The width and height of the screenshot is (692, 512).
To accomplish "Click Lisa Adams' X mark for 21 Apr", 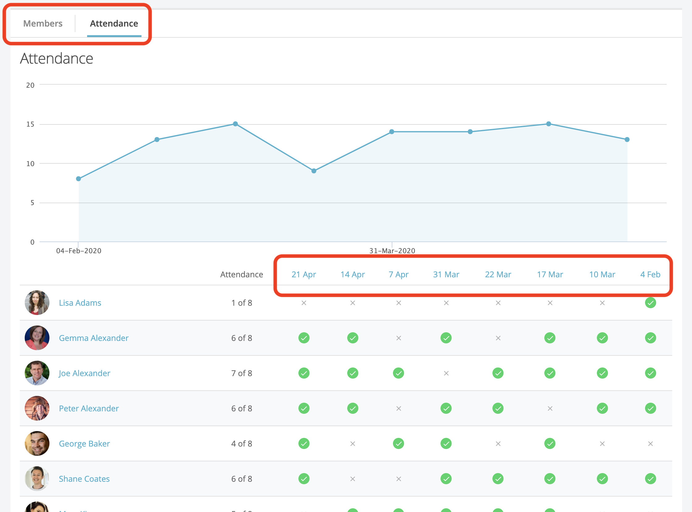I will click(x=304, y=303).
